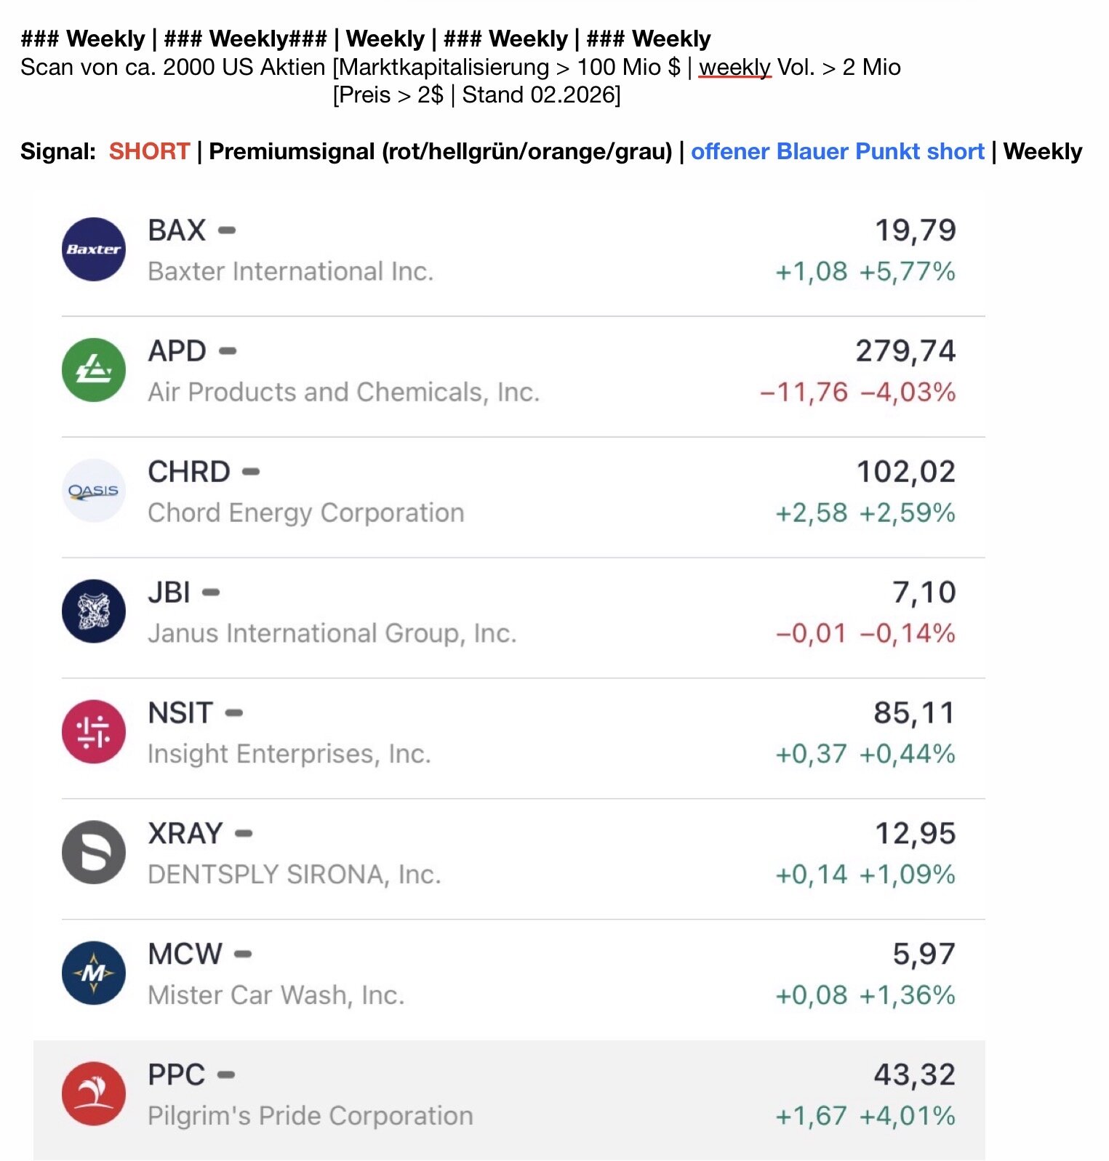Select the Insight Enterprises, Inc. name
1109x1161 pixels.
[x=289, y=754]
